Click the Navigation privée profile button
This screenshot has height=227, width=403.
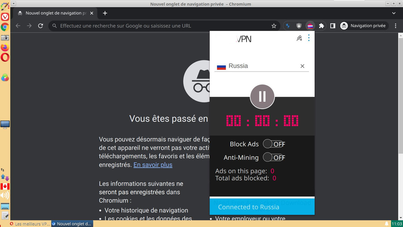pyautogui.click(x=364, y=26)
